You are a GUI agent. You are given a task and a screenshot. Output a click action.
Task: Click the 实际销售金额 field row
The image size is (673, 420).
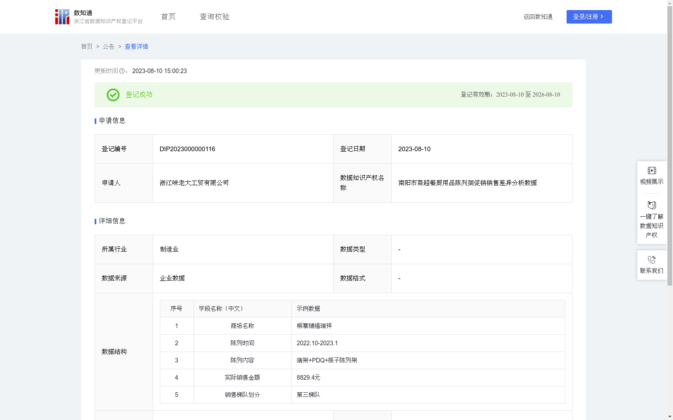[362, 378]
